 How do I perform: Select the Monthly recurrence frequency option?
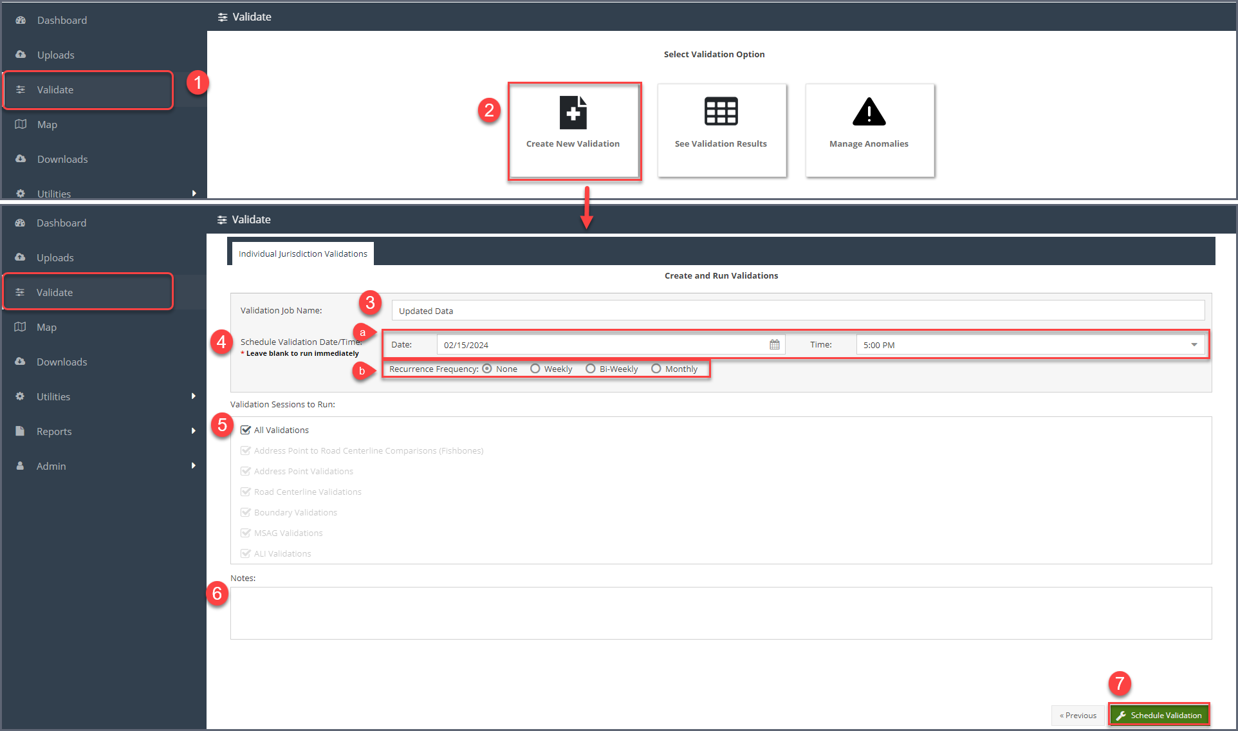[x=656, y=369]
